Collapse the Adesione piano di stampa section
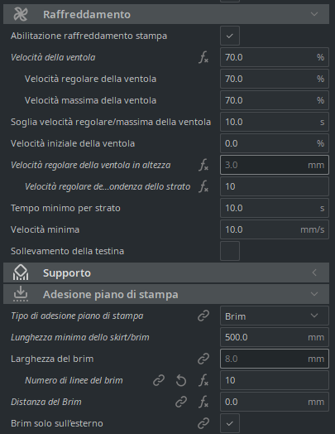Viewport: 335px width, 434px height. click(166, 294)
